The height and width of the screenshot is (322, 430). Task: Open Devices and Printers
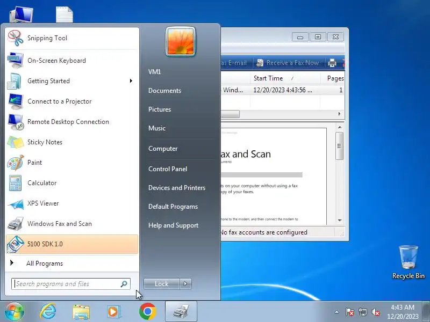pos(177,188)
